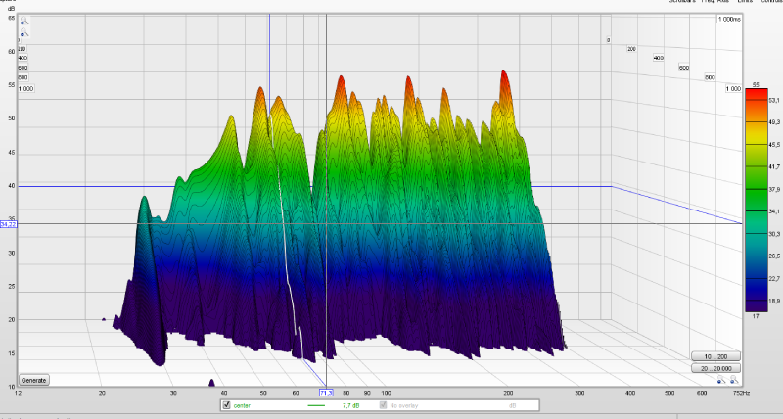Click the 71.3 frequency cursor label
Screen dimensions: 783x419
326,393
